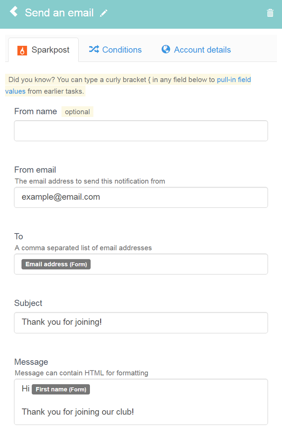282x442 pixels.
Task: Click the From name input field
Action: click(x=141, y=131)
